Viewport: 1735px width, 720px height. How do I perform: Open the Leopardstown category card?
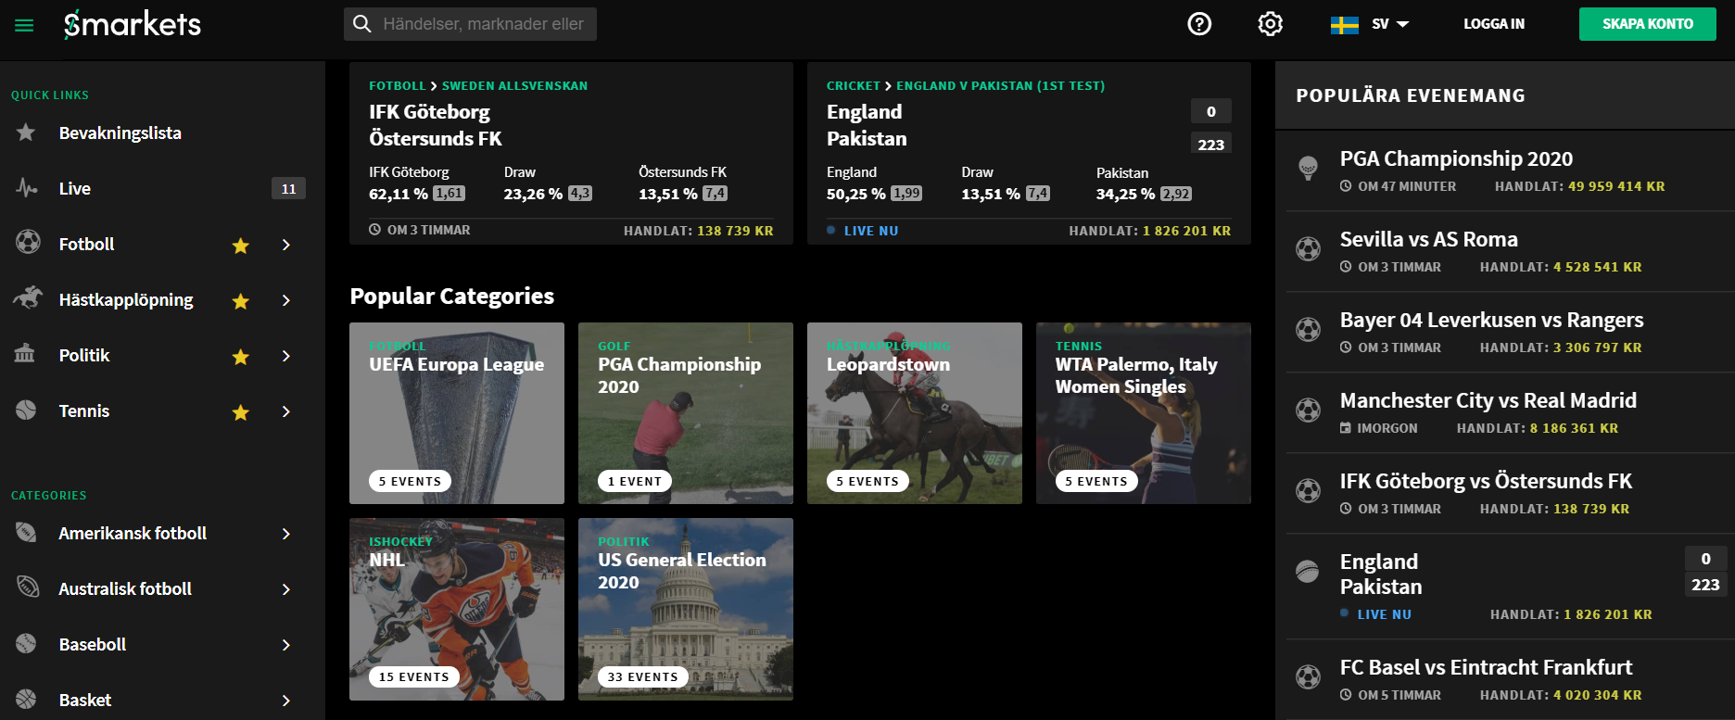click(915, 413)
